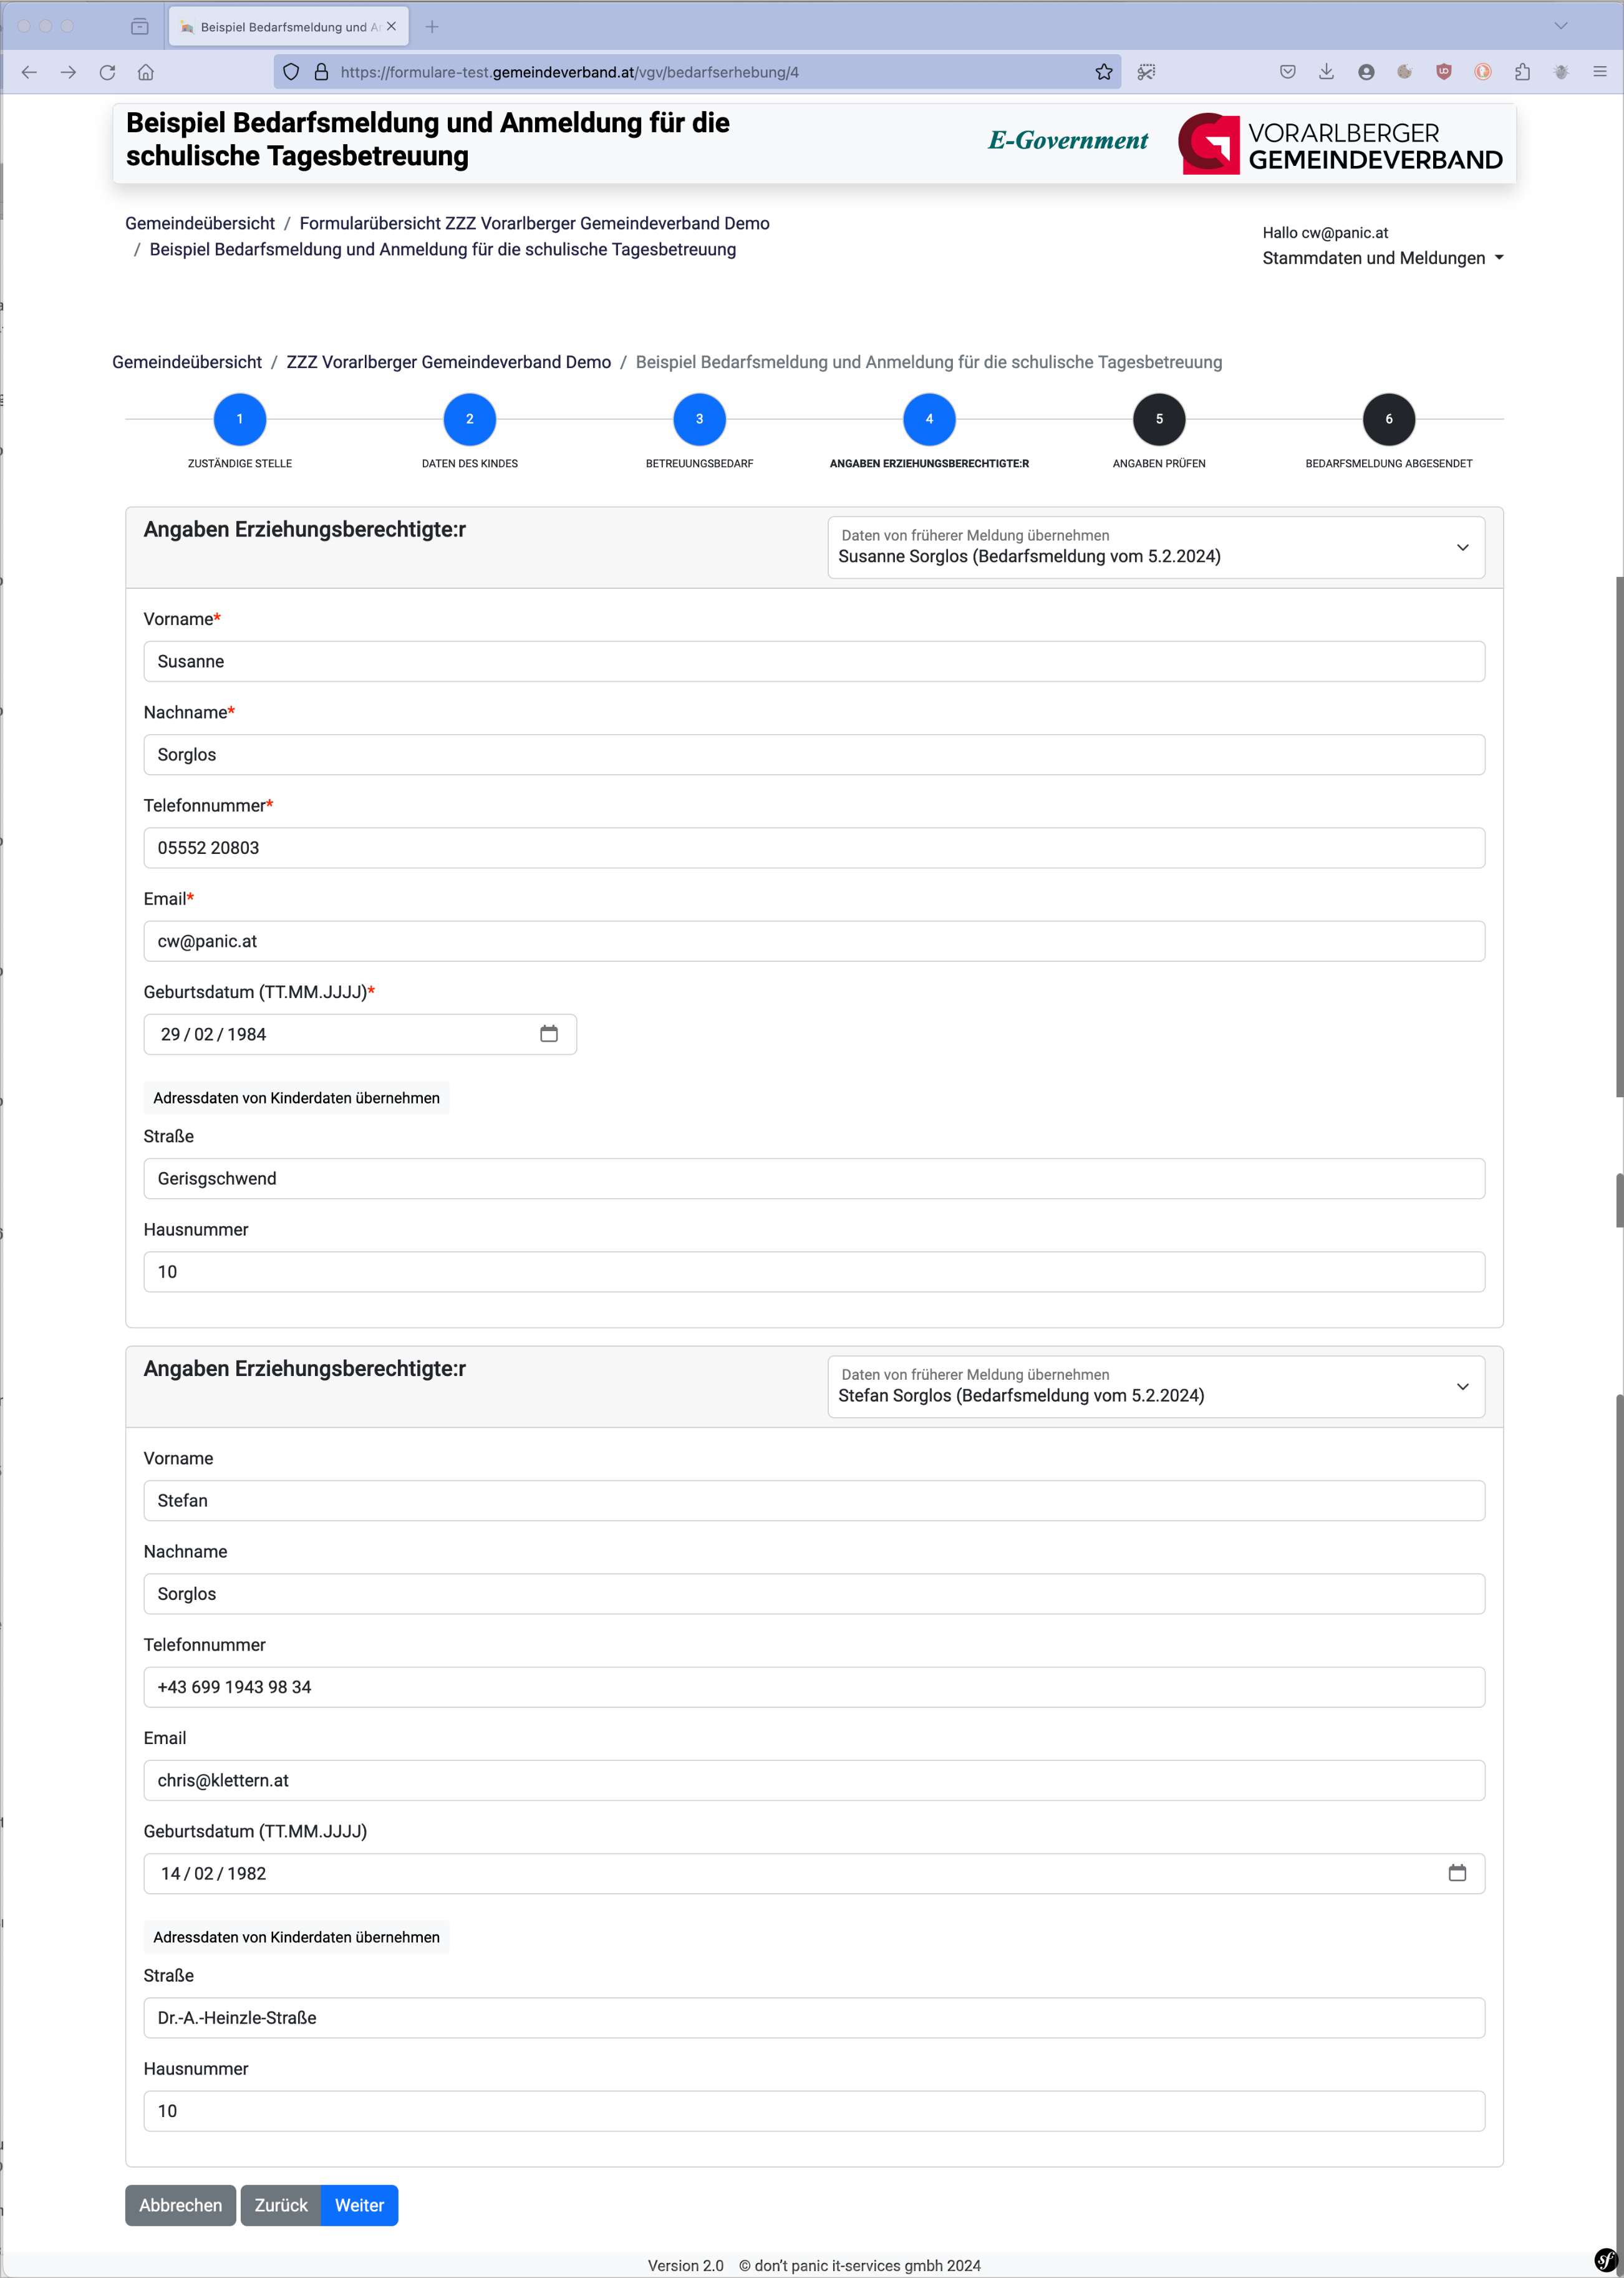This screenshot has width=1624, height=2278.
Task: Click Zurück button
Action: pyautogui.click(x=281, y=2205)
